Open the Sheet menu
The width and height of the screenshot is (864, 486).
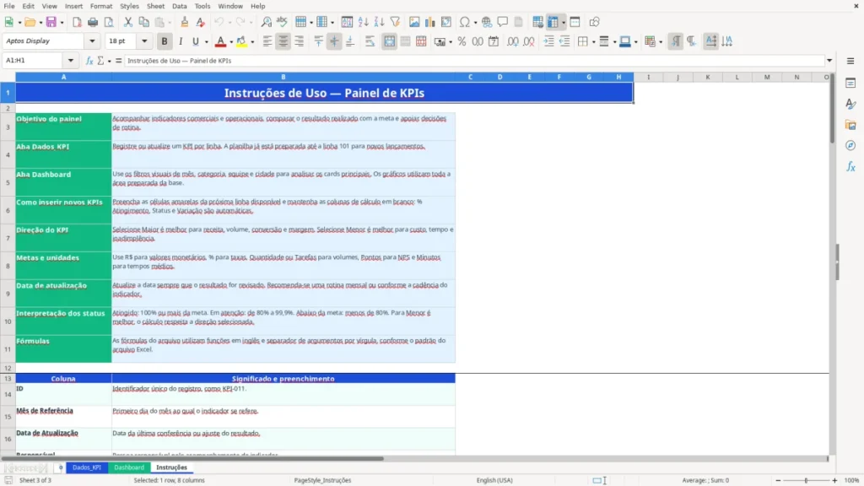(155, 6)
